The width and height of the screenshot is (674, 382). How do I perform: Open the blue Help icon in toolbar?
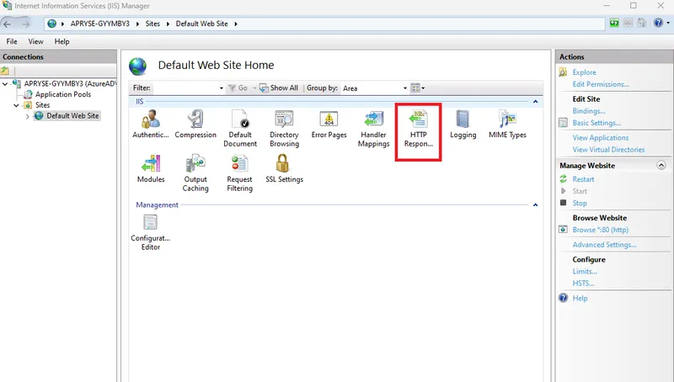click(x=658, y=24)
